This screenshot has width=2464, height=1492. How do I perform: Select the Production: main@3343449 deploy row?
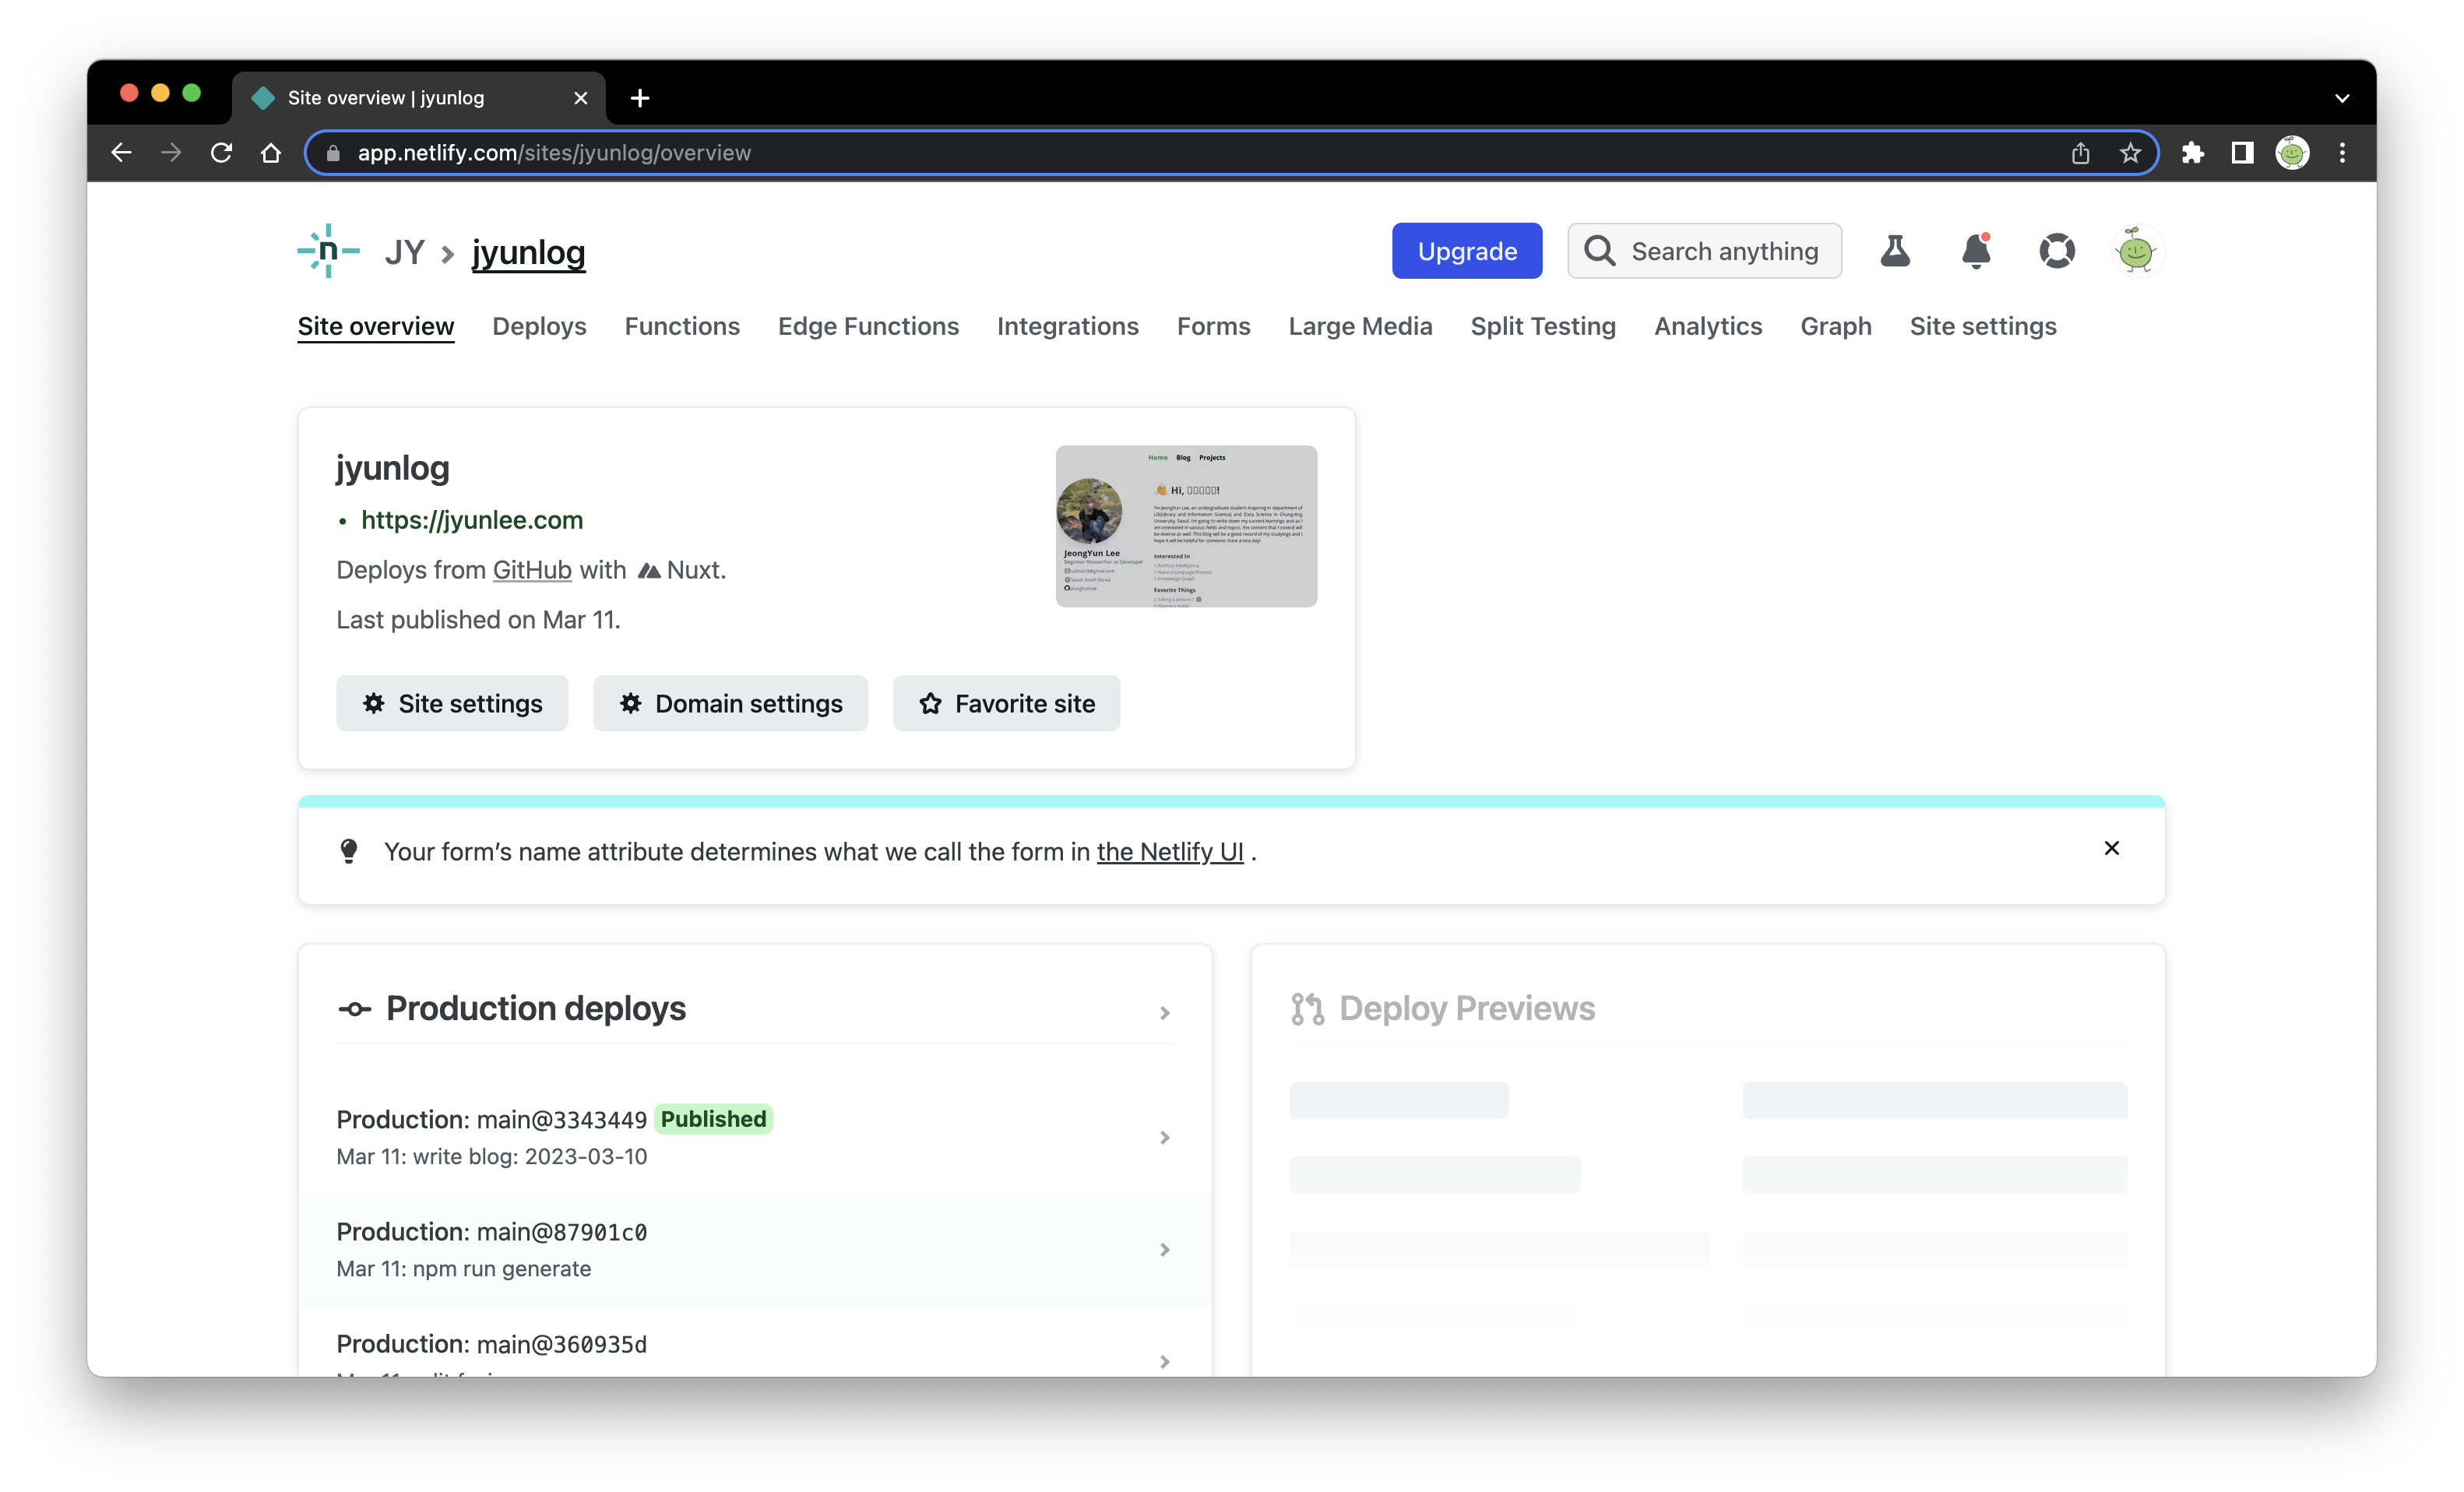(755, 1137)
